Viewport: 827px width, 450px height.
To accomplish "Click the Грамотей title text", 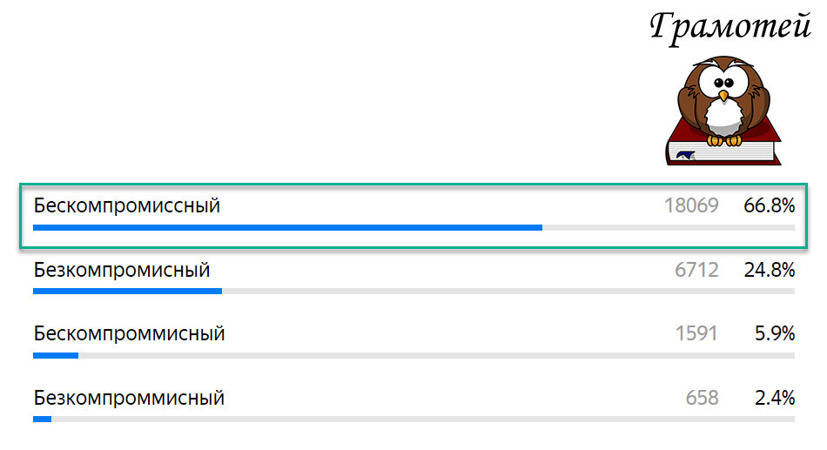I will point(730,26).
